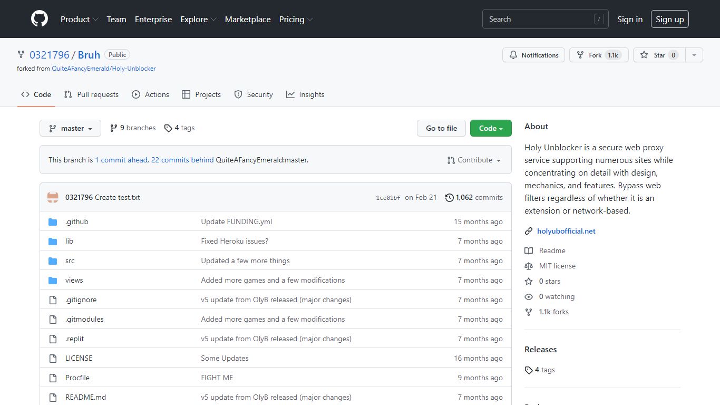Click the eye icon beside 0 watching

tap(529, 296)
